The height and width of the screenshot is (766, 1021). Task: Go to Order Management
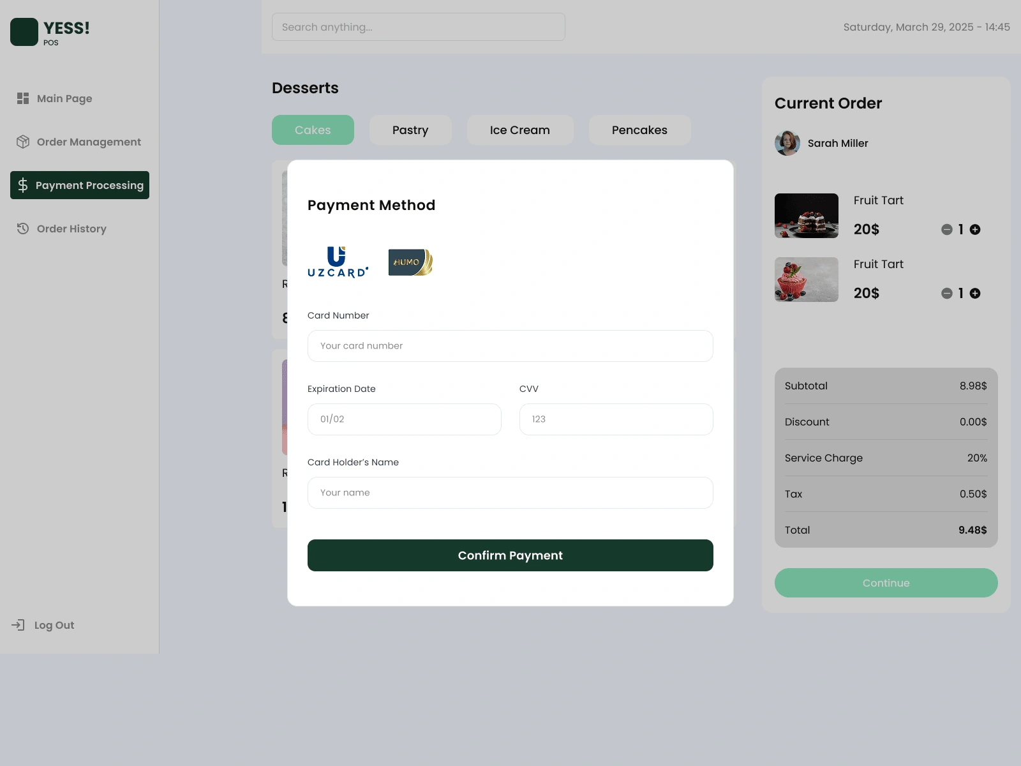point(88,142)
